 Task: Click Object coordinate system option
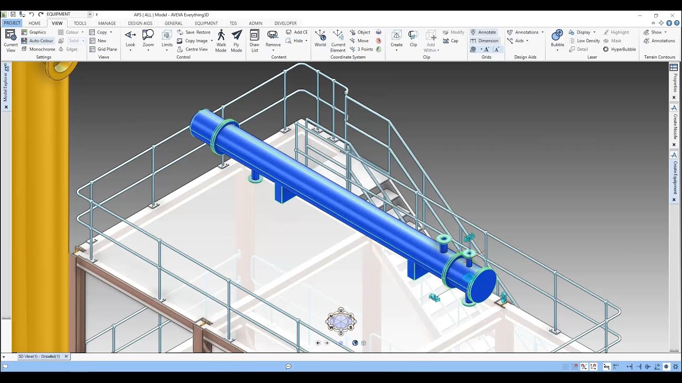point(360,32)
